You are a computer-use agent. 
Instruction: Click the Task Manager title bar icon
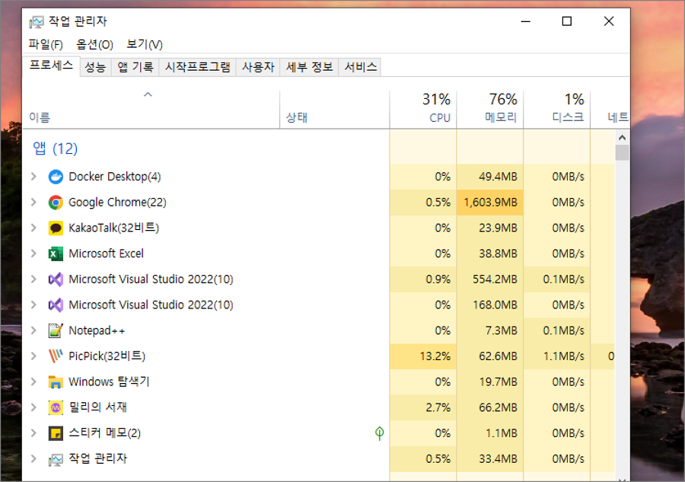click(x=37, y=21)
